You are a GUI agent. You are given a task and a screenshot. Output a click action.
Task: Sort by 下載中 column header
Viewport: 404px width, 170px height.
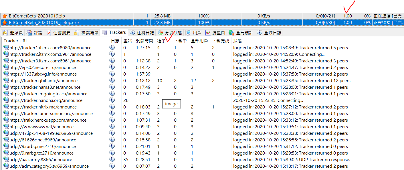pyautogui.click(x=181, y=41)
